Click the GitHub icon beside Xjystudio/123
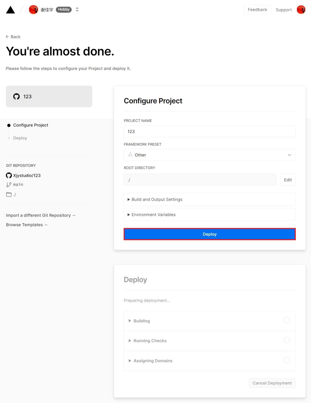The width and height of the screenshot is (311, 403). click(9, 176)
